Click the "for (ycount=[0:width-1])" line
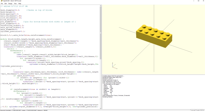The image size is (205, 111). click(x=33, y=58)
